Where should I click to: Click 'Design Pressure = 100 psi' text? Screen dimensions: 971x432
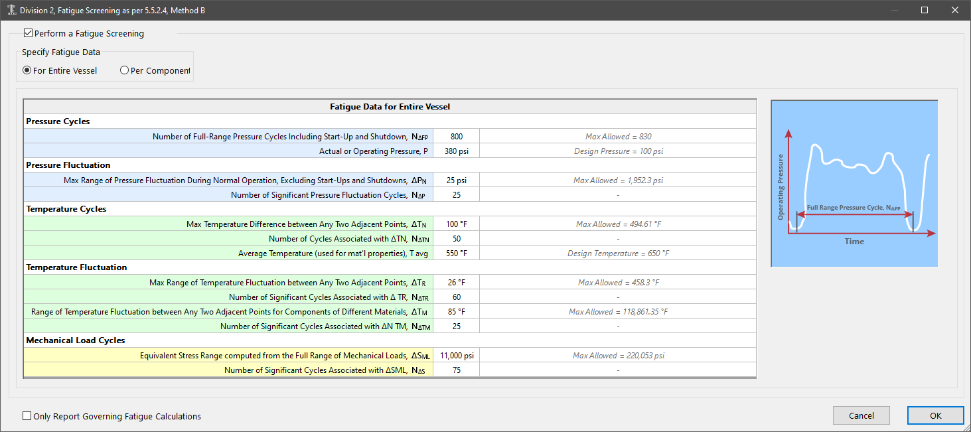(x=618, y=151)
